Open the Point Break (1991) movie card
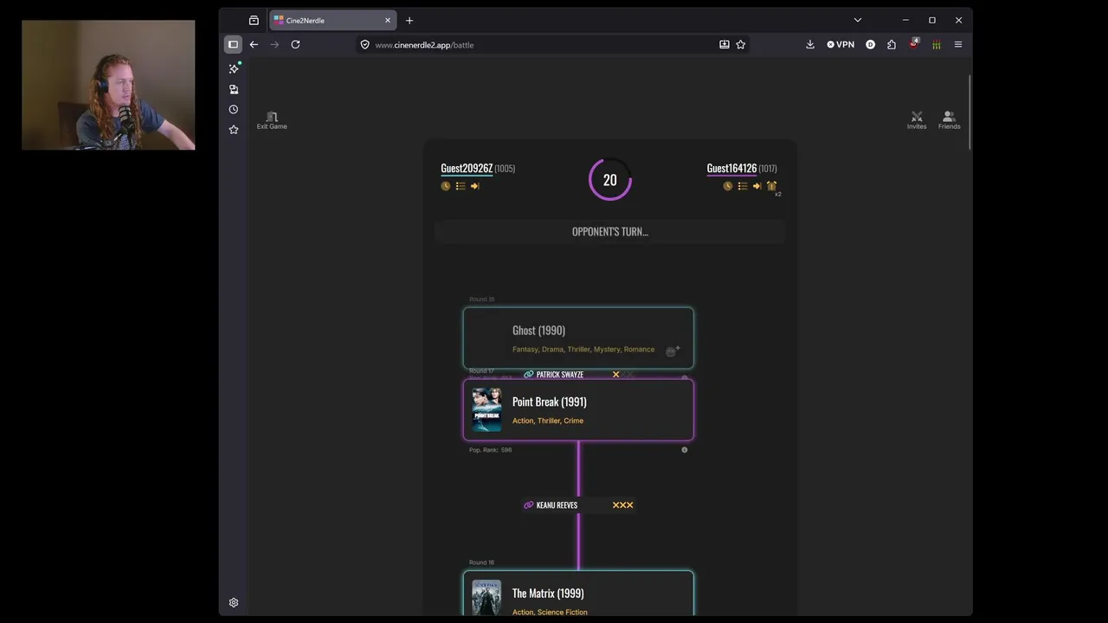This screenshot has width=1108, height=623. [578, 410]
